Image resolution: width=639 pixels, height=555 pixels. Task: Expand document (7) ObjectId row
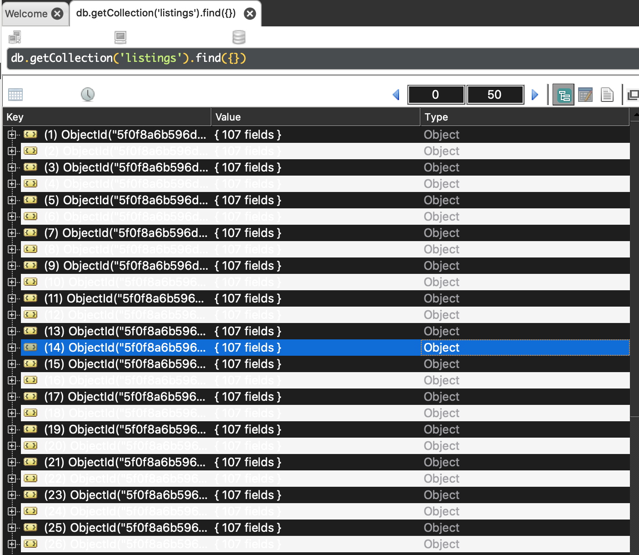(12, 233)
